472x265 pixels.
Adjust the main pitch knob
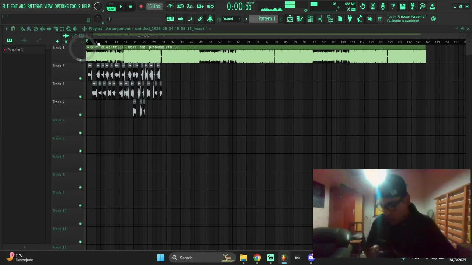tap(98, 19)
